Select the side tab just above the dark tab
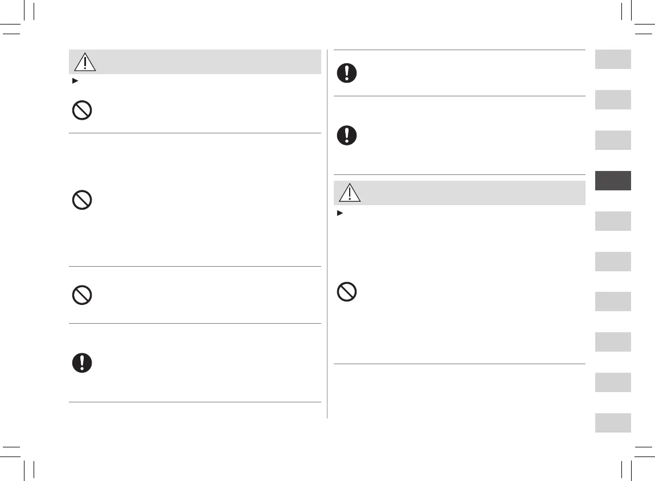 tap(613, 140)
